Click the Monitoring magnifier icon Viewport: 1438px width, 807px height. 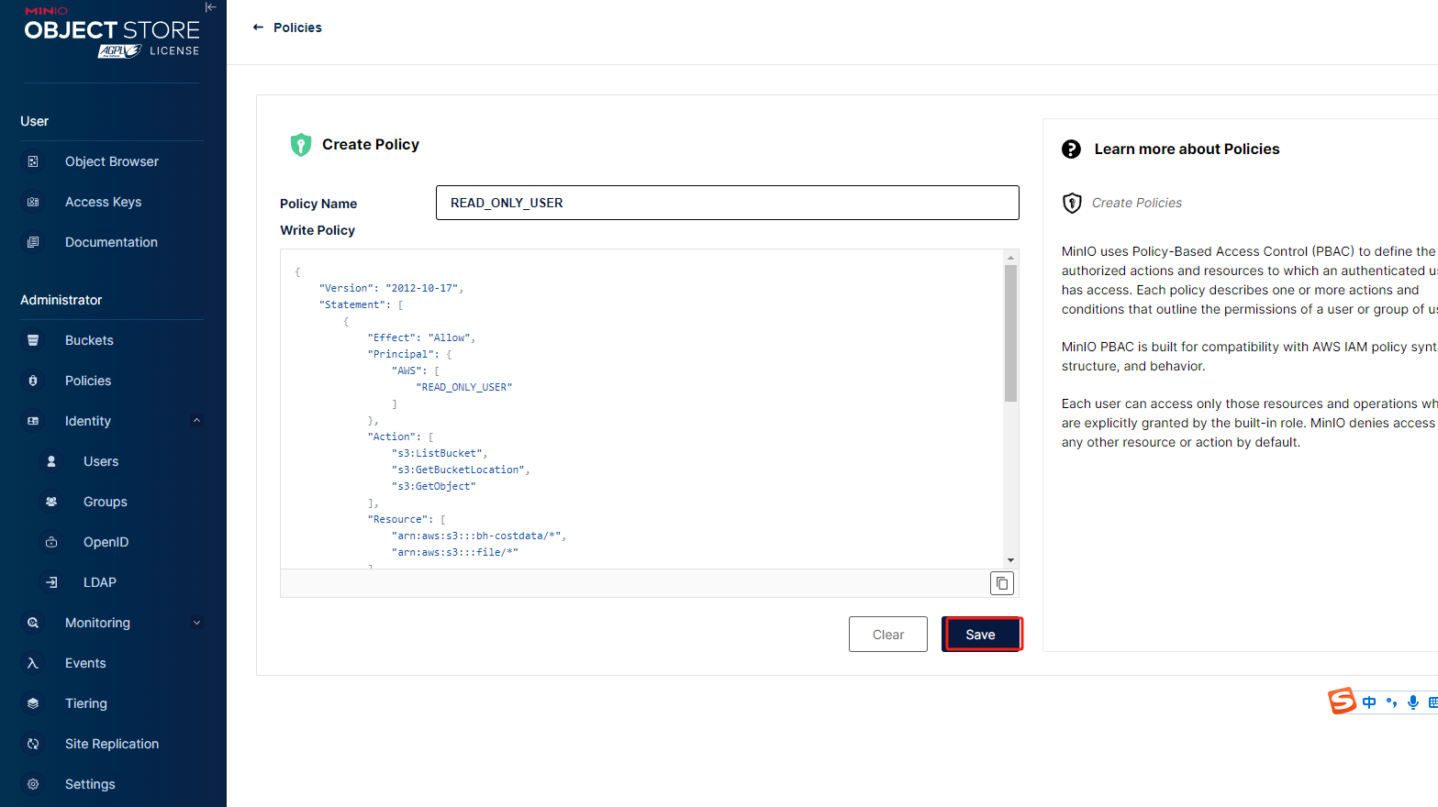click(x=33, y=623)
